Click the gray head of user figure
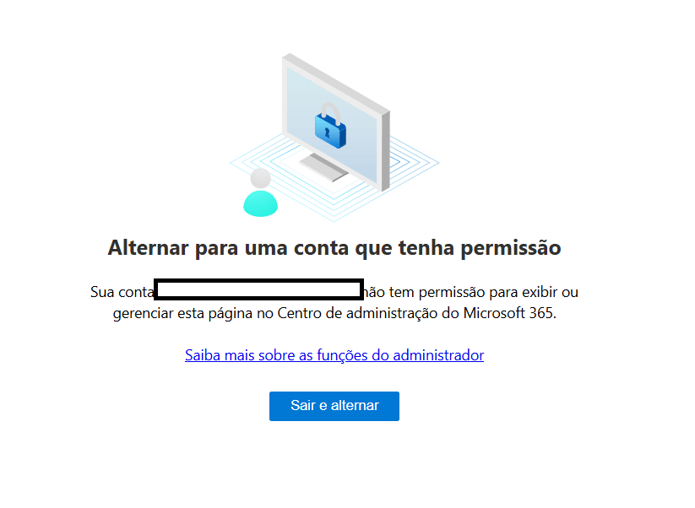This screenshot has height=508, width=695. click(x=261, y=179)
